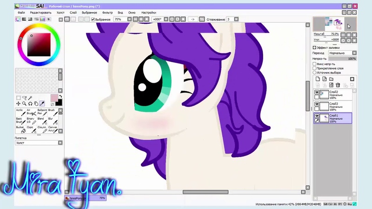Hide layer Слой2 via eye icon
This screenshot has width=372, height=209.
click(x=317, y=92)
